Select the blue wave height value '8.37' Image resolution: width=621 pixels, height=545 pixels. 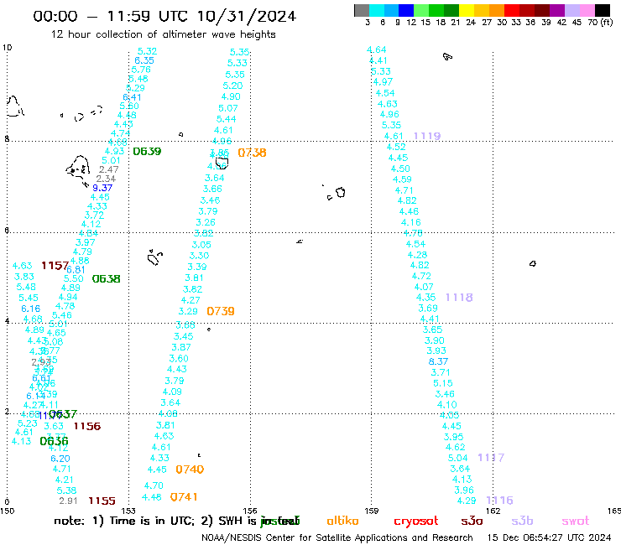coord(438,361)
